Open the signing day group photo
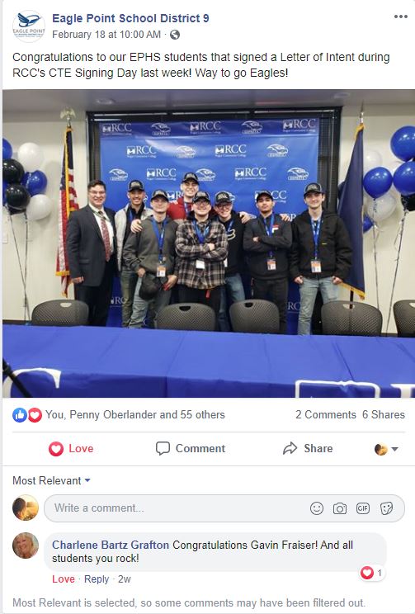 208,243
